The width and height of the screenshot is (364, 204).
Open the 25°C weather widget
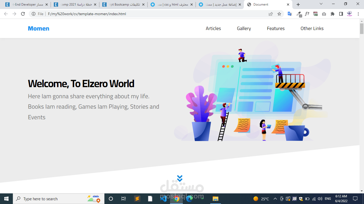(x=261, y=199)
